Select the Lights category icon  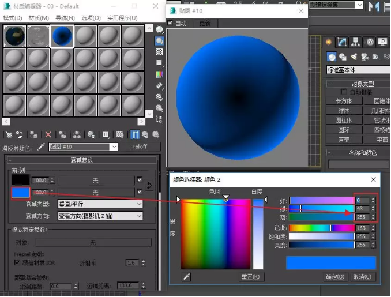point(354,57)
